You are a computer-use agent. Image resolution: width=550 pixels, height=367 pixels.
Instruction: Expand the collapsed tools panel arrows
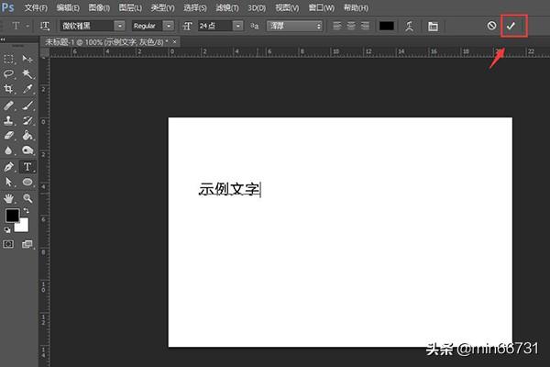point(3,39)
